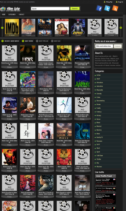Click the green Search button
This screenshot has width=126, height=211.
tap(75, 9)
